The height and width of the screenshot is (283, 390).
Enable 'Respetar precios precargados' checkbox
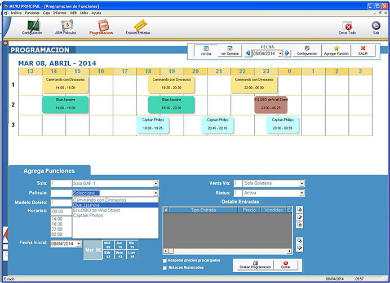(165, 260)
